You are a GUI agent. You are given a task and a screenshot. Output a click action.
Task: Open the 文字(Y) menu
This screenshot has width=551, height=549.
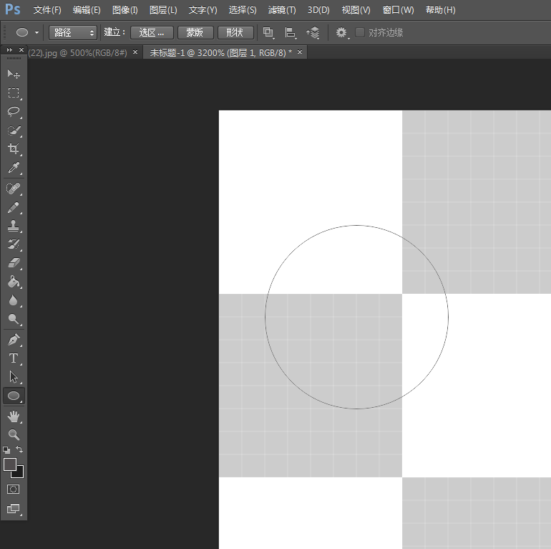[x=203, y=10]
